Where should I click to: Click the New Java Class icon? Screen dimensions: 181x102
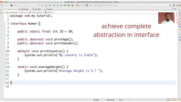point(50,5)
